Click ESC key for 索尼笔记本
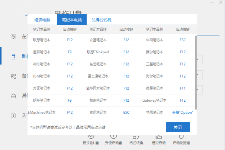Viewport: 225px width, 150px height. click(x=126, y=113)
